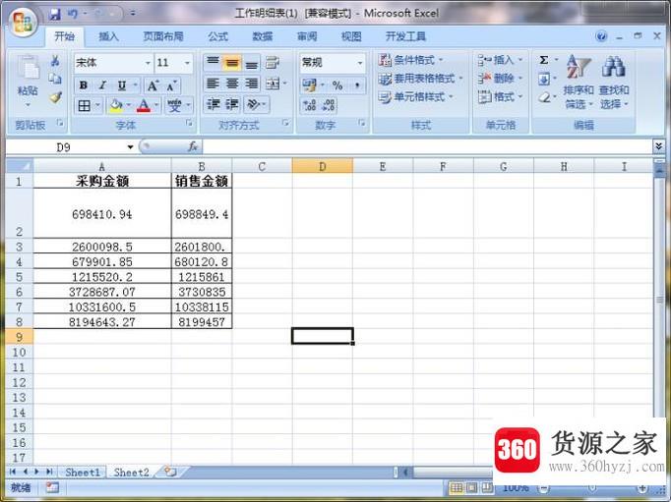Image resolution: width=671 pixels, height=502 pixels.
Task: Open the font name dropdown 宋体
Action: 148,63
